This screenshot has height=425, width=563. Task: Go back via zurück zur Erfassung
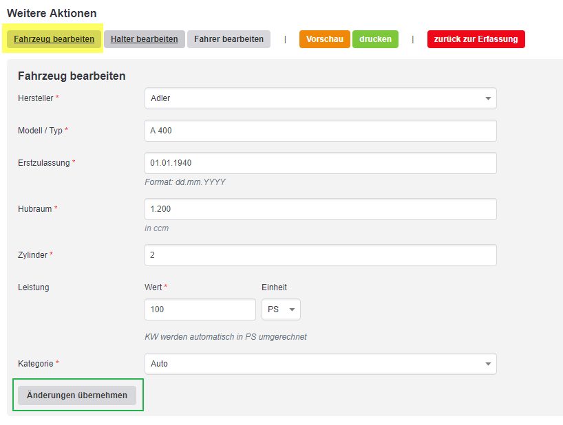click(x=476, y=39)
